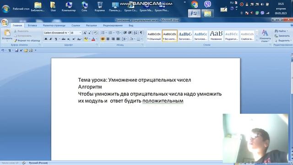Open Корзина recycle bin shortcut
The width and height of the screenshot is (293, 165).
tap(100, 6)
